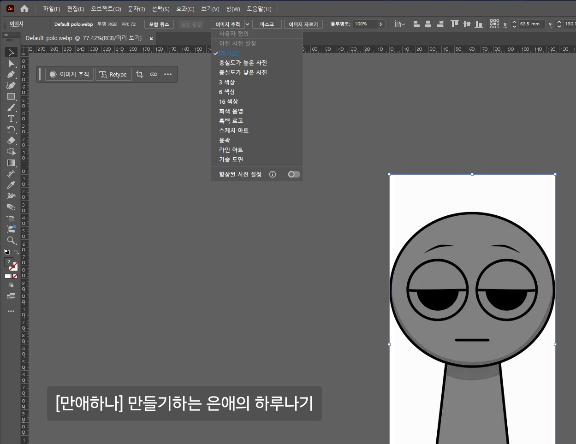Select the Paintbrush tool

(x=11, y=107)
